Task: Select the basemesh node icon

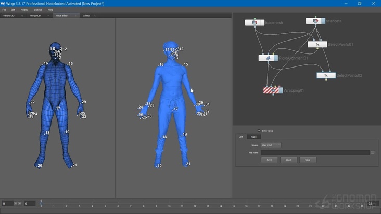Action: click(255, 23)
